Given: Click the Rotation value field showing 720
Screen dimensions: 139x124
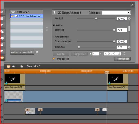Looking at the screenshot, I should (x=122, y=30).
